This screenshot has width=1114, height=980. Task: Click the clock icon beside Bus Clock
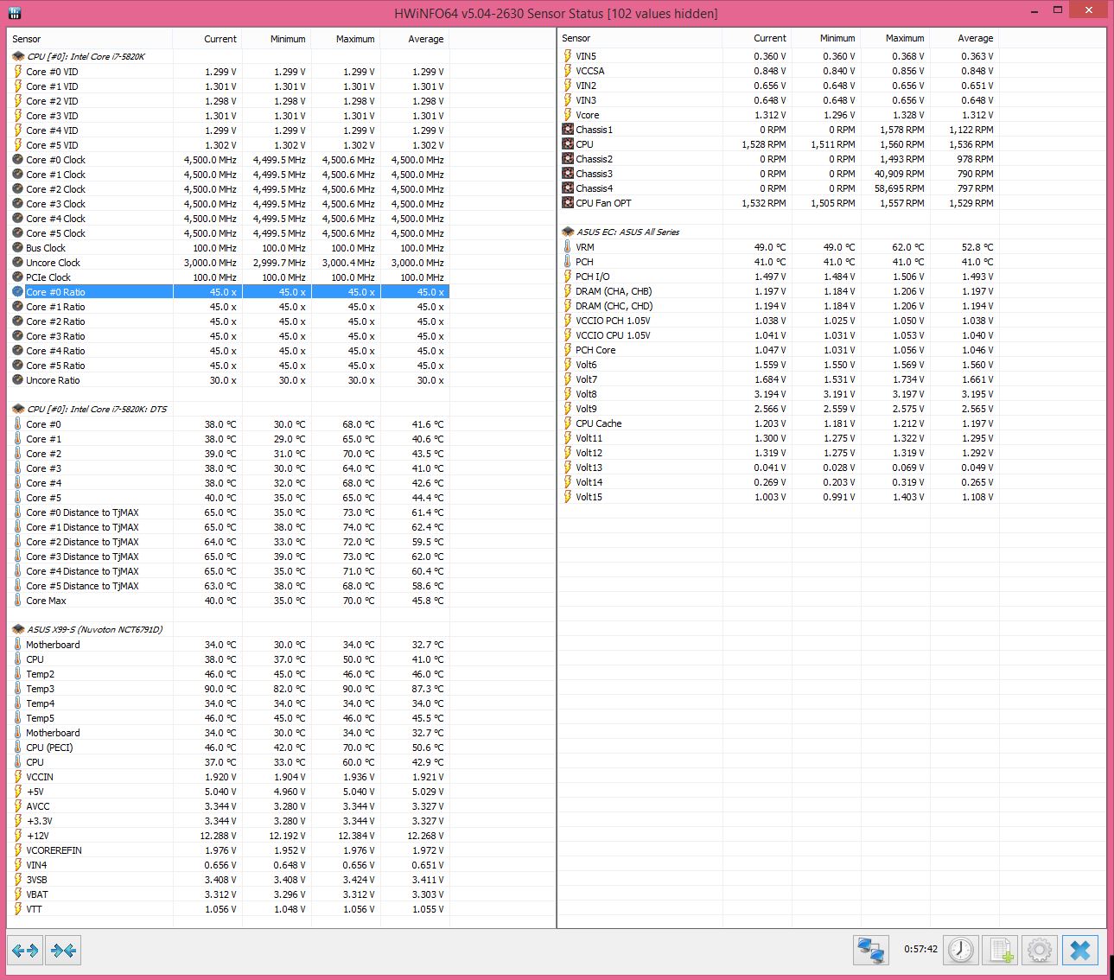coord(18,248)
